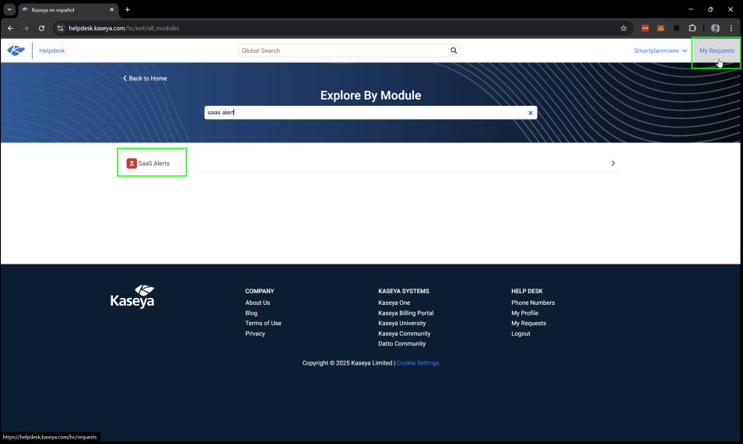Click the HELP DESK footer heading
Screen dimensions: 743x444
527,291
